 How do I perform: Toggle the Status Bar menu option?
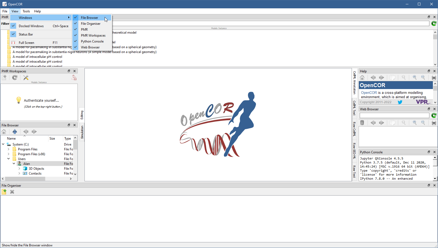point(26,34)
